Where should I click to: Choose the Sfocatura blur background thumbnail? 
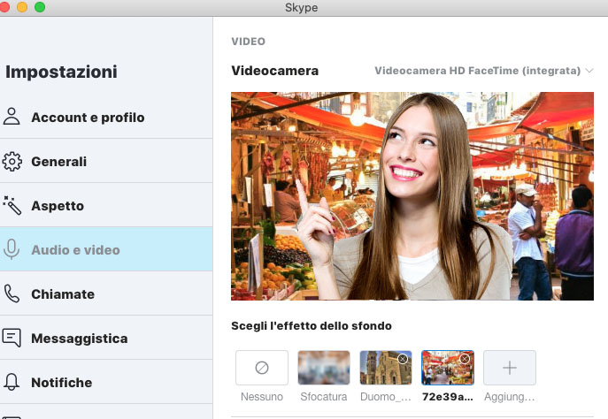pyautogui.click(x=324, y=368)
